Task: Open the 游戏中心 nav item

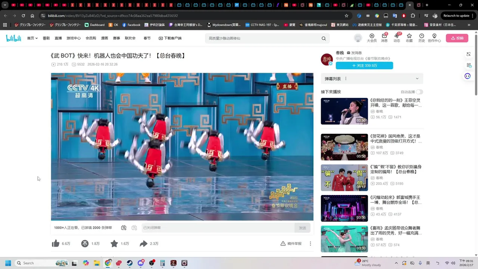Action: 74,38
